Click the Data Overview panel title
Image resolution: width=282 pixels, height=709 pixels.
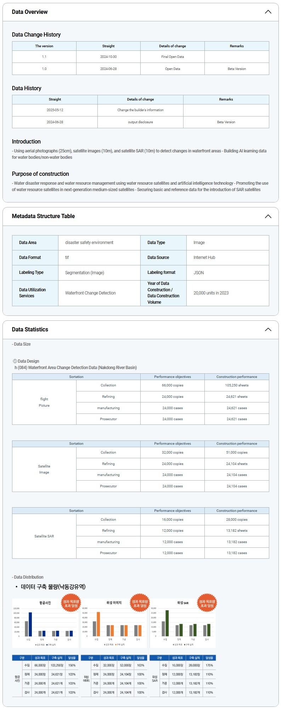30,12
